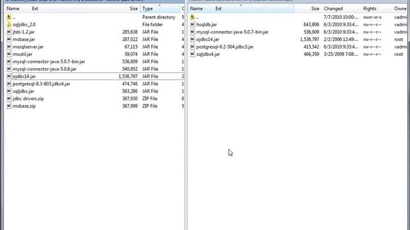This screenshot has width=410, height=230.
Task: Click the mysql-connector-java-5.0.7-bin.jar icon in right panel
Action: pyautogui.click(x=192, y=32)
